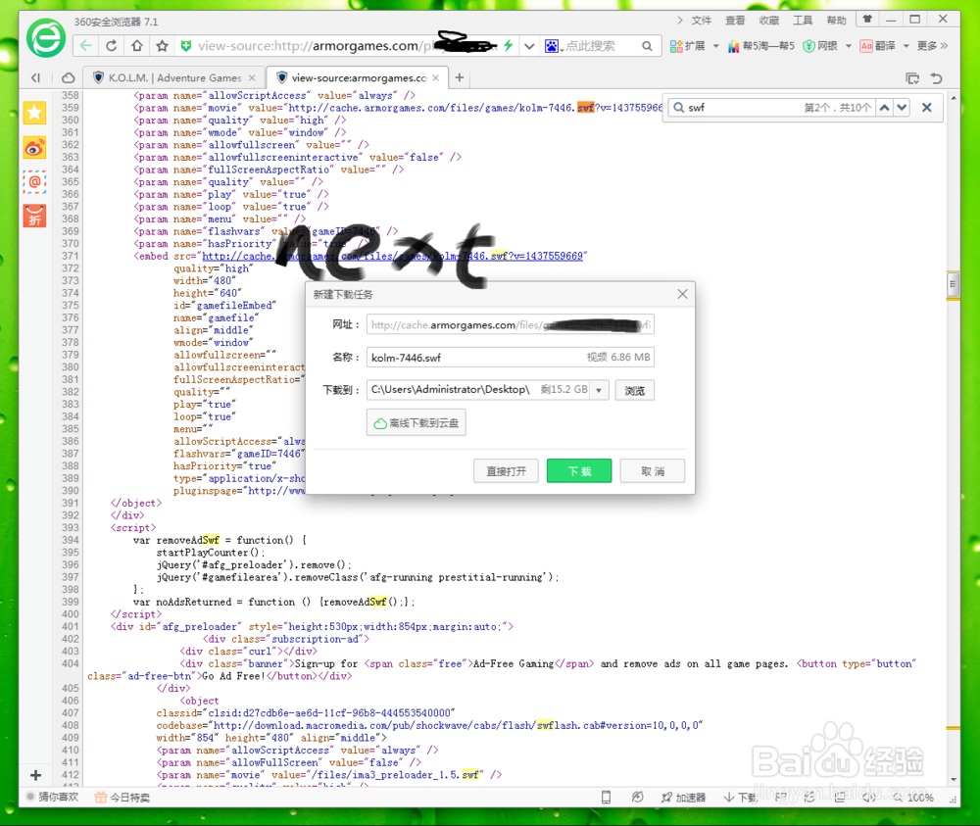Open the browser home page icon
The image size is (980, 826).
(137, 46)
